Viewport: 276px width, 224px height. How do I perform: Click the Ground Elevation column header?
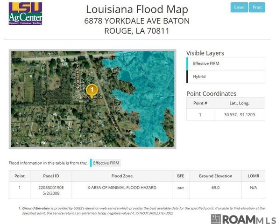pyautogui.click(x=215, y=176)
